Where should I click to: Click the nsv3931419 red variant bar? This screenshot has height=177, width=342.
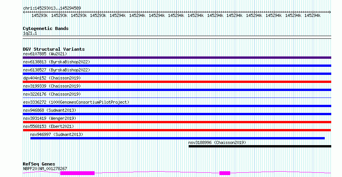pos(177,122)
